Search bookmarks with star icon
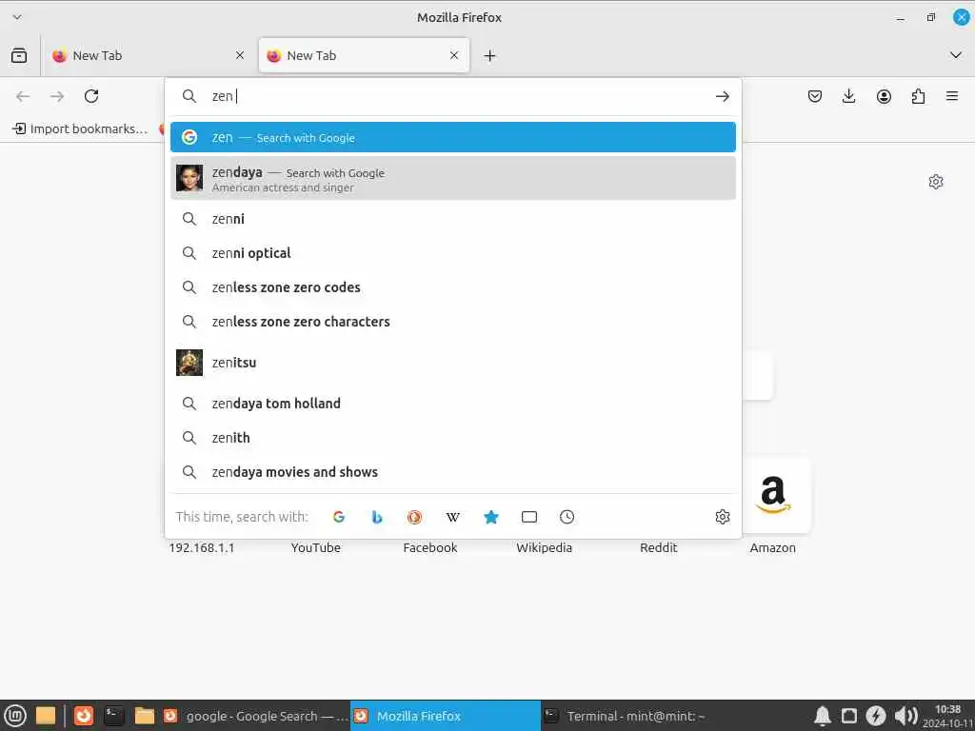Screen dimensions: 975x731 pyautogui.click(x=491, y=517)
